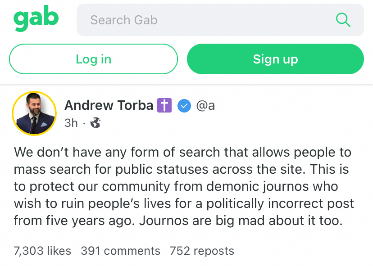Open the 3h post timestamp
373x266 pixels.
click(71, 123)
